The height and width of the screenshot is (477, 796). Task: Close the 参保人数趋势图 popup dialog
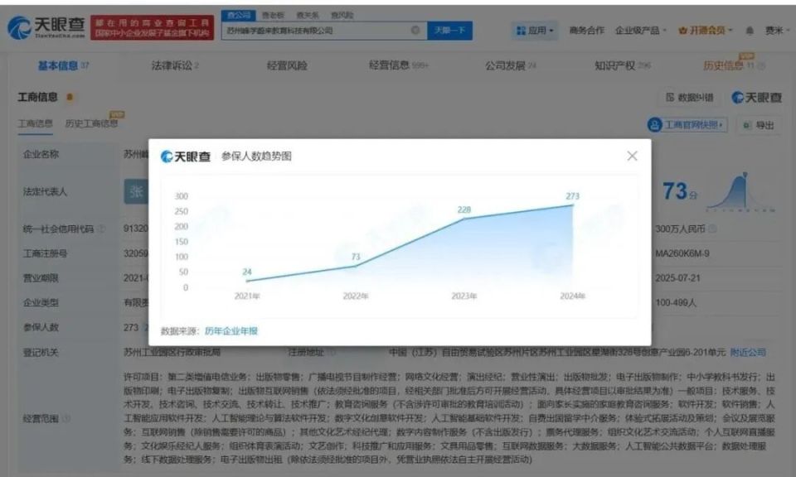pos(632,155)
